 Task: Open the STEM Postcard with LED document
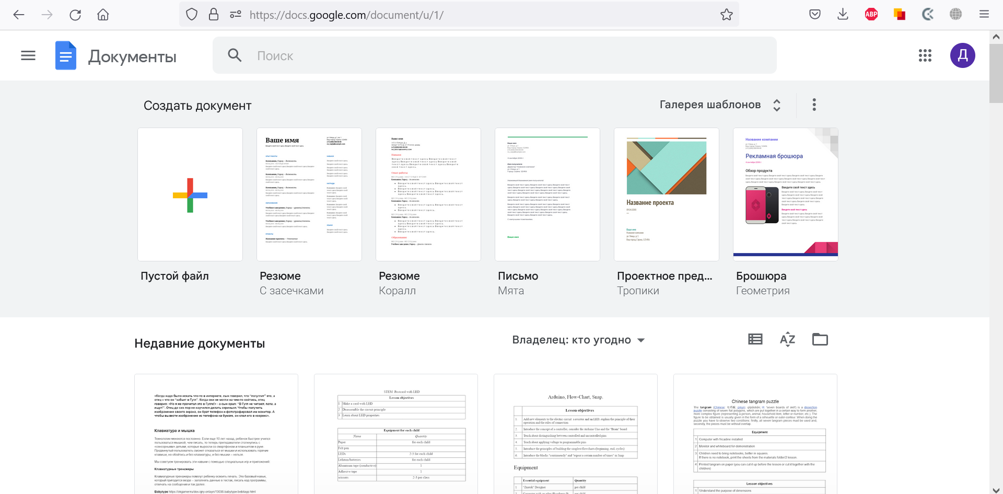[x=396, y=434]
